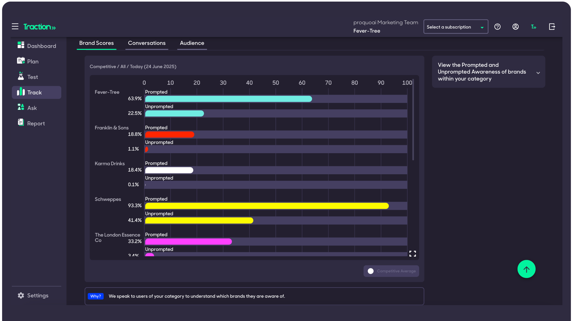The image size is (573, 321).
Task: Click the Schweppes brand label
Action: pyautogui.click(x=108, y=199)
